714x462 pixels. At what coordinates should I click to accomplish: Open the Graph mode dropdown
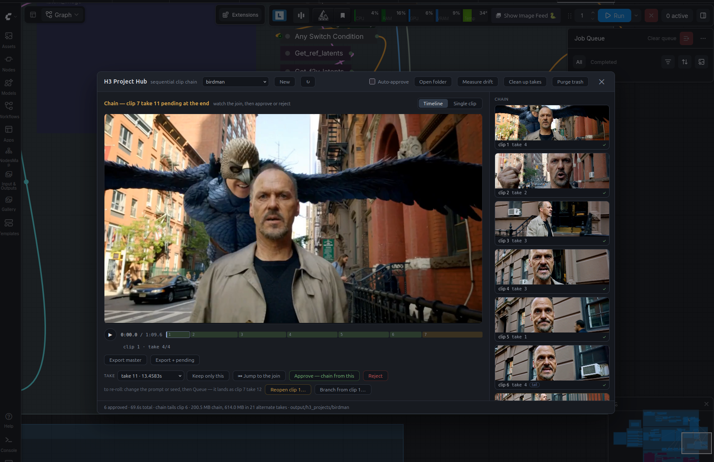[x=63, y=15]
